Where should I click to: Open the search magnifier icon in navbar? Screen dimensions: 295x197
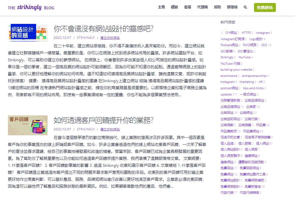tap(245, 7)
